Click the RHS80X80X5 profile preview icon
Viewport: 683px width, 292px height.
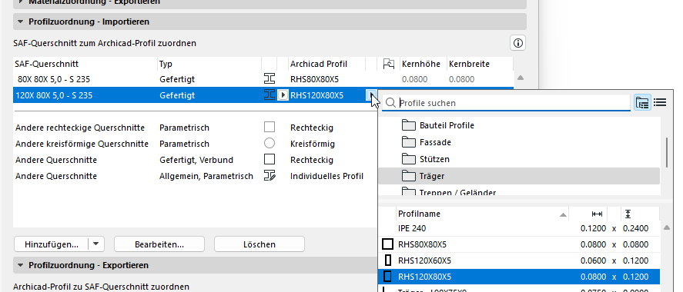tap(387, 244)
